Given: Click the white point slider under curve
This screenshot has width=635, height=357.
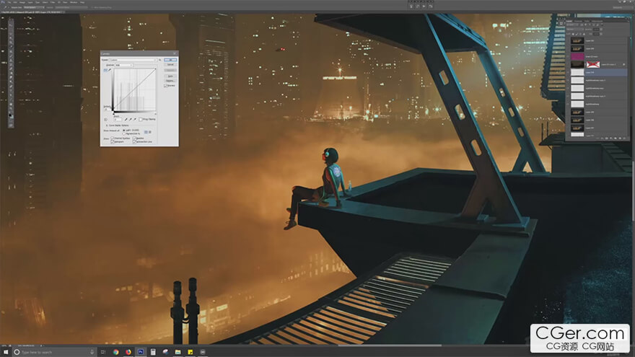Looking at the screenshot, I should coord(156,114).
